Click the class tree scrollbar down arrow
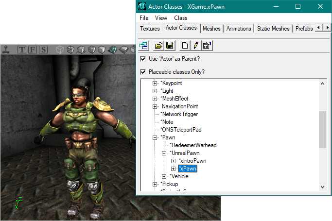This screenshot has height=221, width=332. 322,187
